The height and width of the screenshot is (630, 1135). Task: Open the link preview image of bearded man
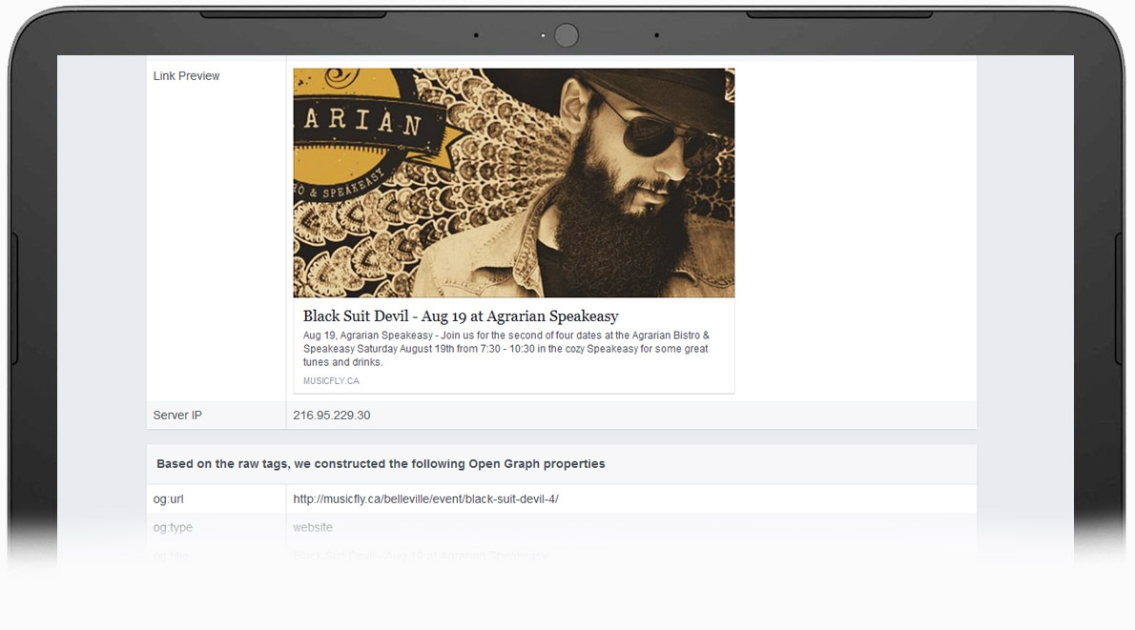point(513,183)
